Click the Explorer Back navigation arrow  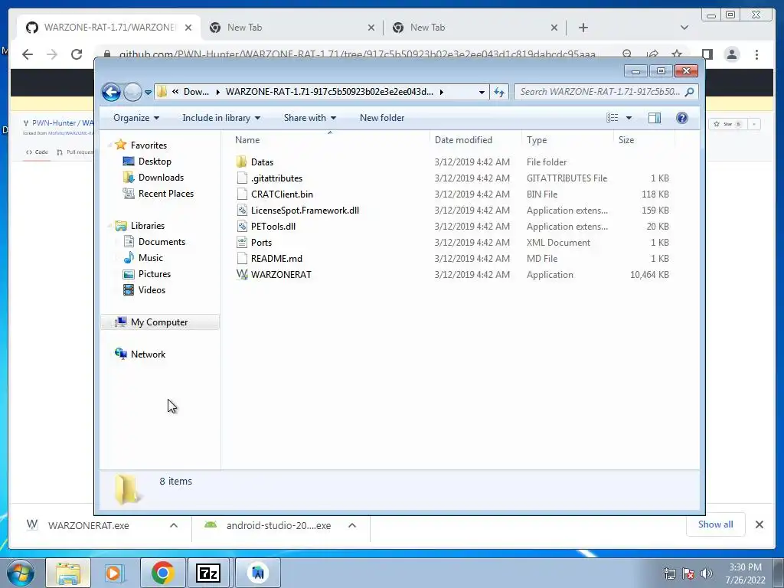click(x=111, y=92)
